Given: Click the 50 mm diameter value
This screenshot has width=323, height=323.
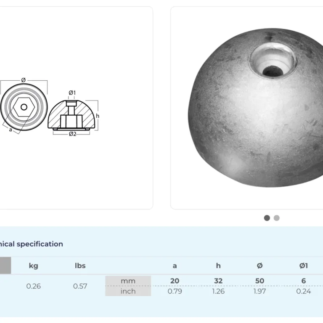Looking at the screenshot, I should pyautogui.click(x=259, y=281).
